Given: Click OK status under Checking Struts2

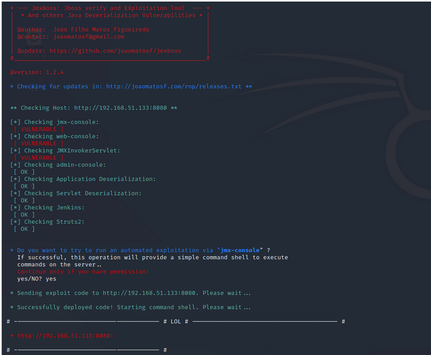Looking at the screenshot, I should (25, 229).
